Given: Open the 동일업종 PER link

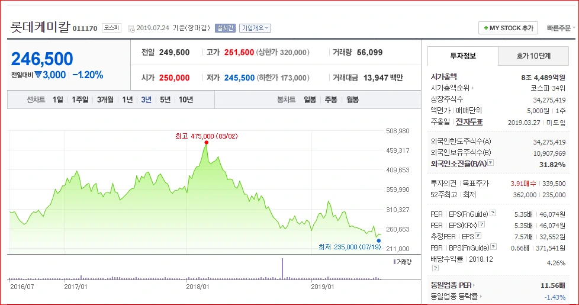Looking at the screenshot, I should 453,285.
